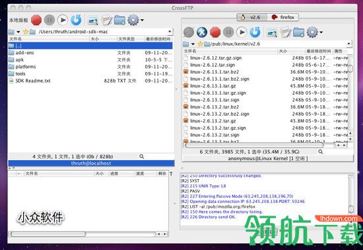This screenshot has height=250, width=363.
Task: Click the blue refresh icon in remote toolbar
Action: (255, 32)
